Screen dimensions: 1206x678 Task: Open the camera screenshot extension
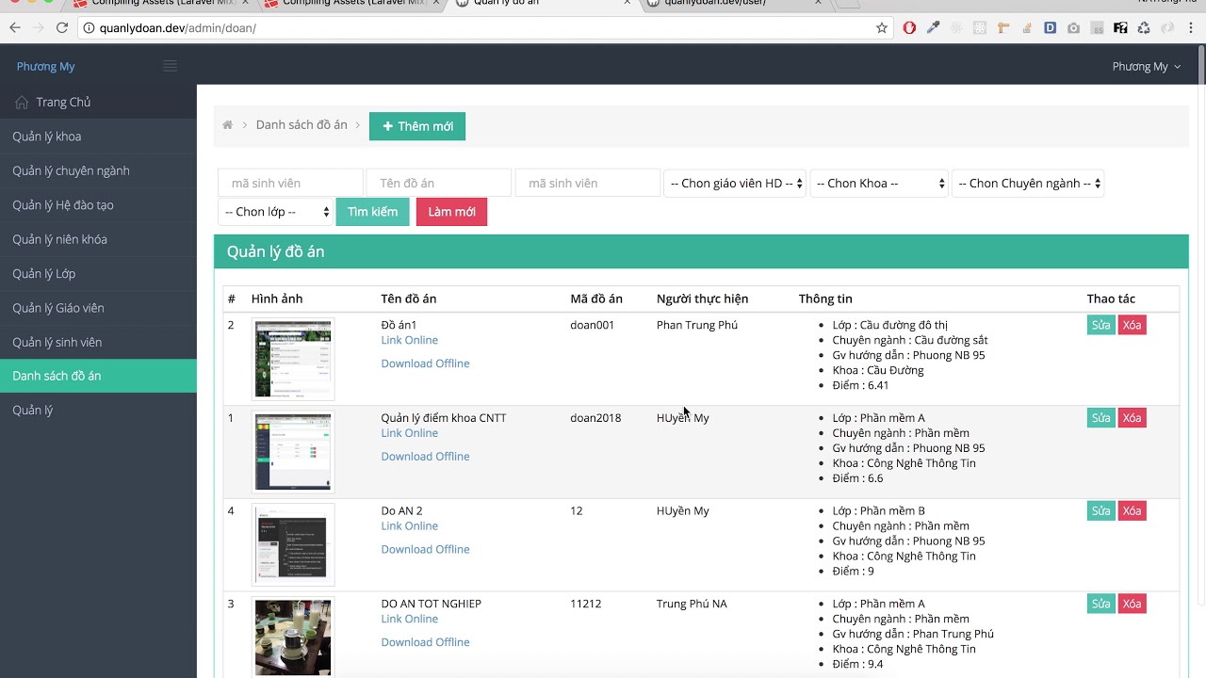click(1073, 28)
